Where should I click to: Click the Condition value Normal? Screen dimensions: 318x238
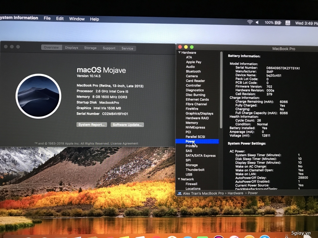point(262,124)
